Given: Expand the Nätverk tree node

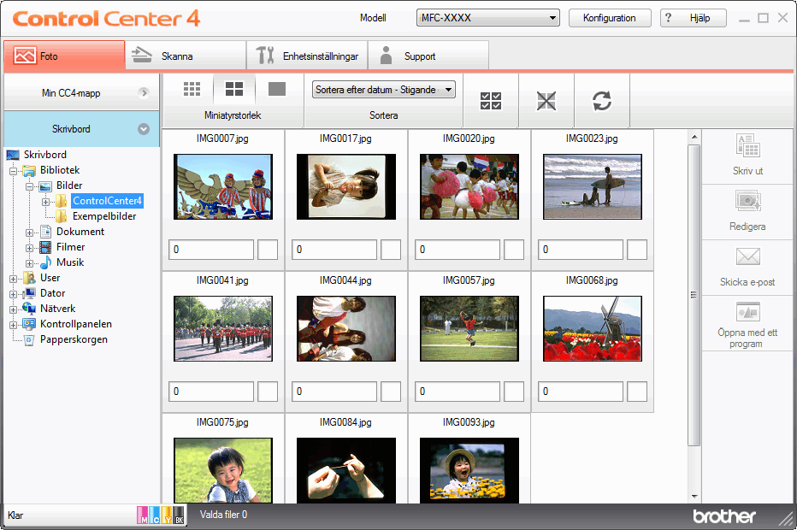Looking at the screenshot, I should [x=13, y=309].
